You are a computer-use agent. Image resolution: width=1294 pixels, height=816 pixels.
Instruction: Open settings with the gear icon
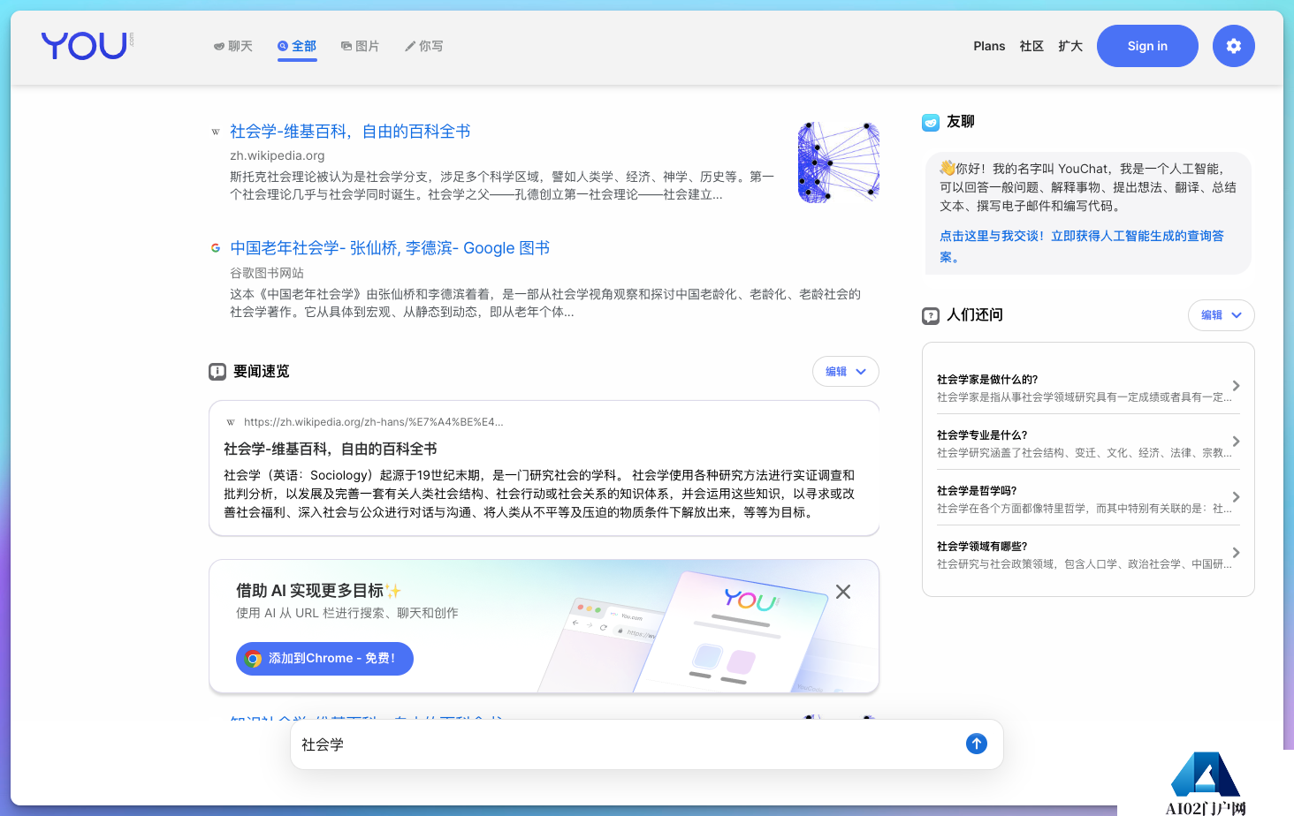[x=1234, y=46]
